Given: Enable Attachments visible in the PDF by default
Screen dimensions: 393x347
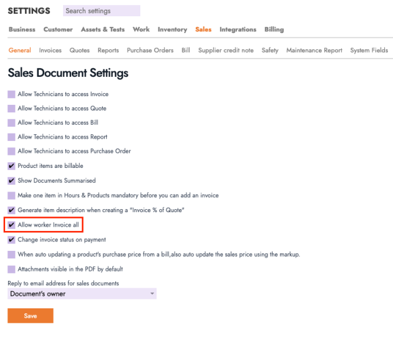Looking at the screenshot, I should pyautogui.click(x=11, y=269).
